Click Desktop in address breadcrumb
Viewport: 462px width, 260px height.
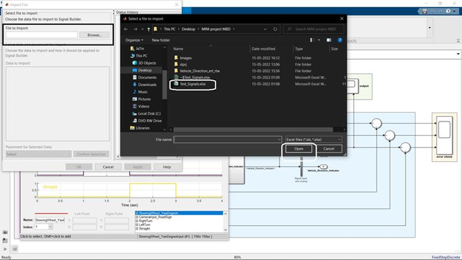(x=188, y=29)
